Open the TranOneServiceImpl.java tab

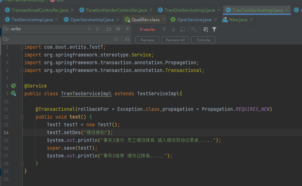[x=190, y=10]
